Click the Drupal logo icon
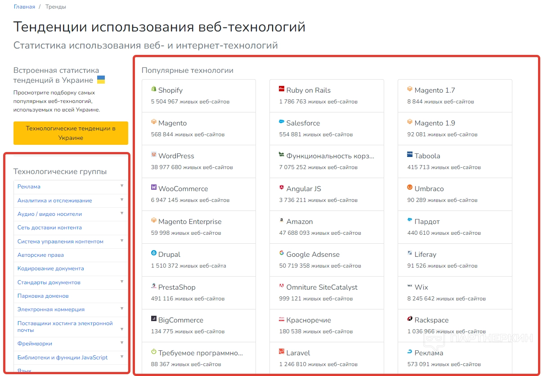This screenshot has width=556, height=376. click(x=154, y=253)
